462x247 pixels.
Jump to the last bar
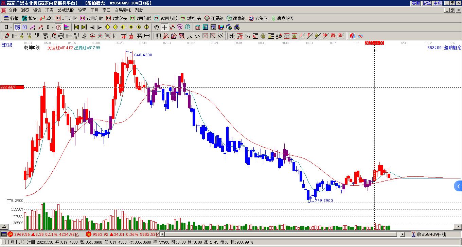(84, 27)
